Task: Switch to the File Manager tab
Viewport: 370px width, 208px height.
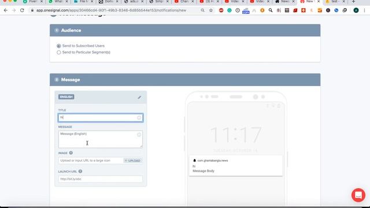Action: pos(83,2)
